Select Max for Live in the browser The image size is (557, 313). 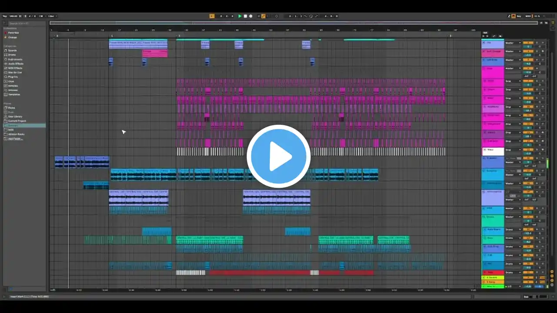[x=15, y=72]
